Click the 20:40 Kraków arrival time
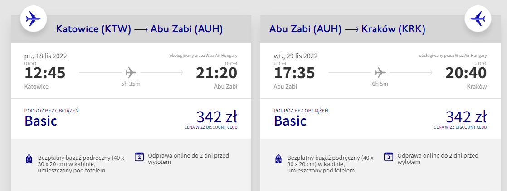 (x=466, y=73)
